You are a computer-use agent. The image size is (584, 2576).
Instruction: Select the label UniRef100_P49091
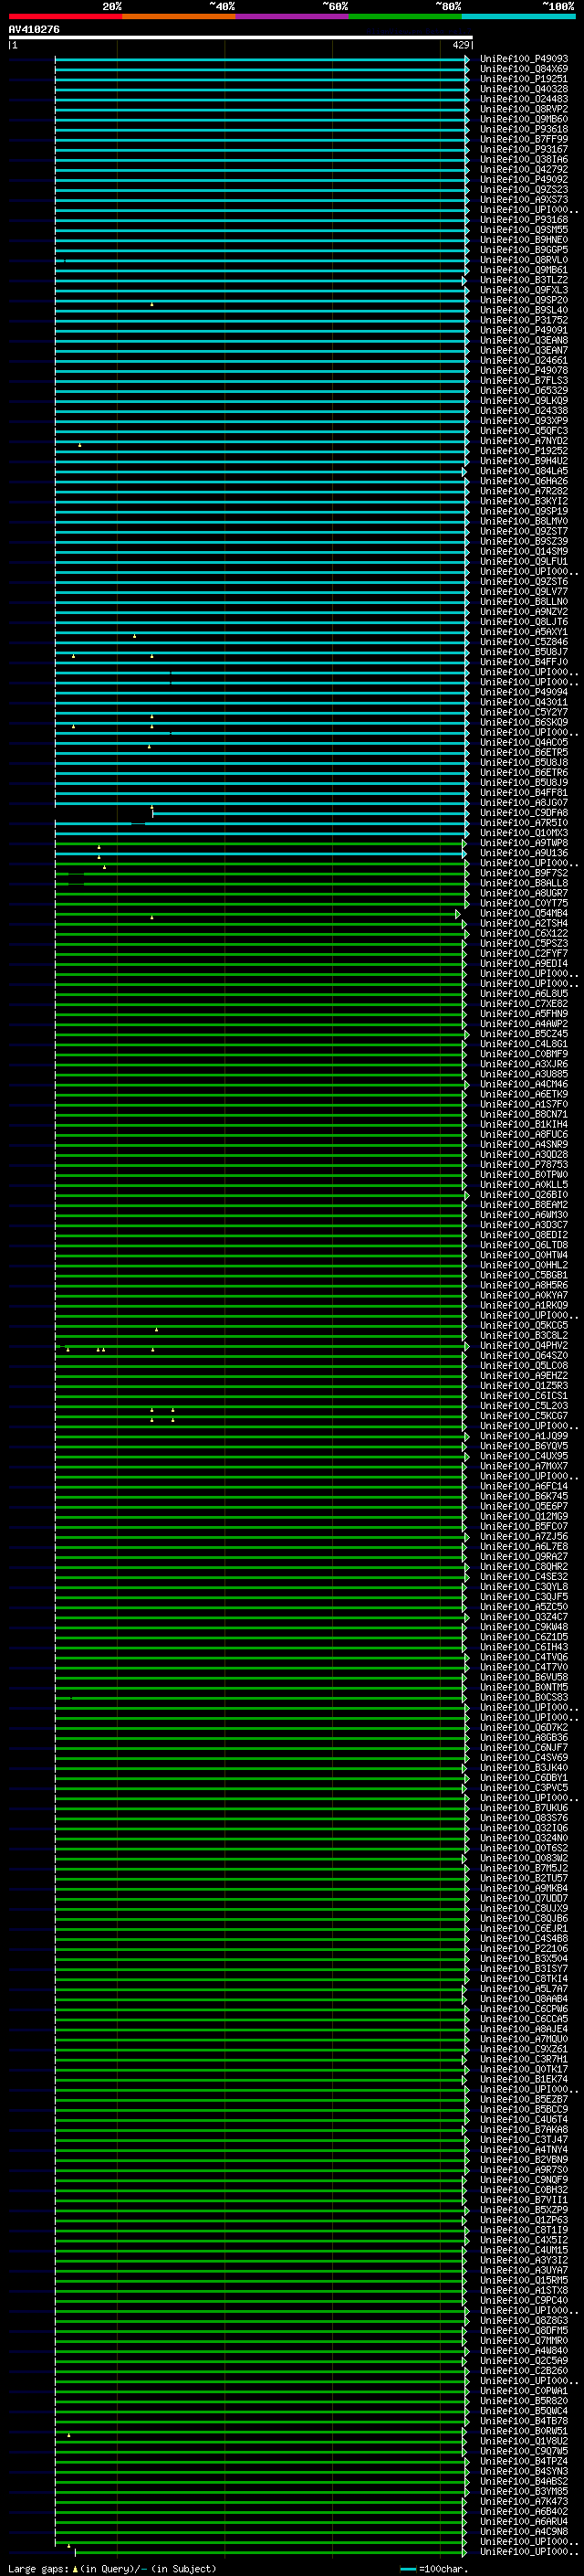click(524, 330)
